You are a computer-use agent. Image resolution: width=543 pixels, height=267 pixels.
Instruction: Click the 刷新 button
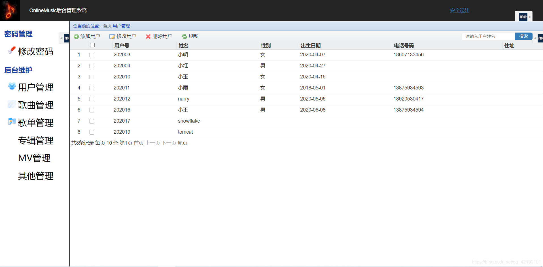(x=190, y=36)
